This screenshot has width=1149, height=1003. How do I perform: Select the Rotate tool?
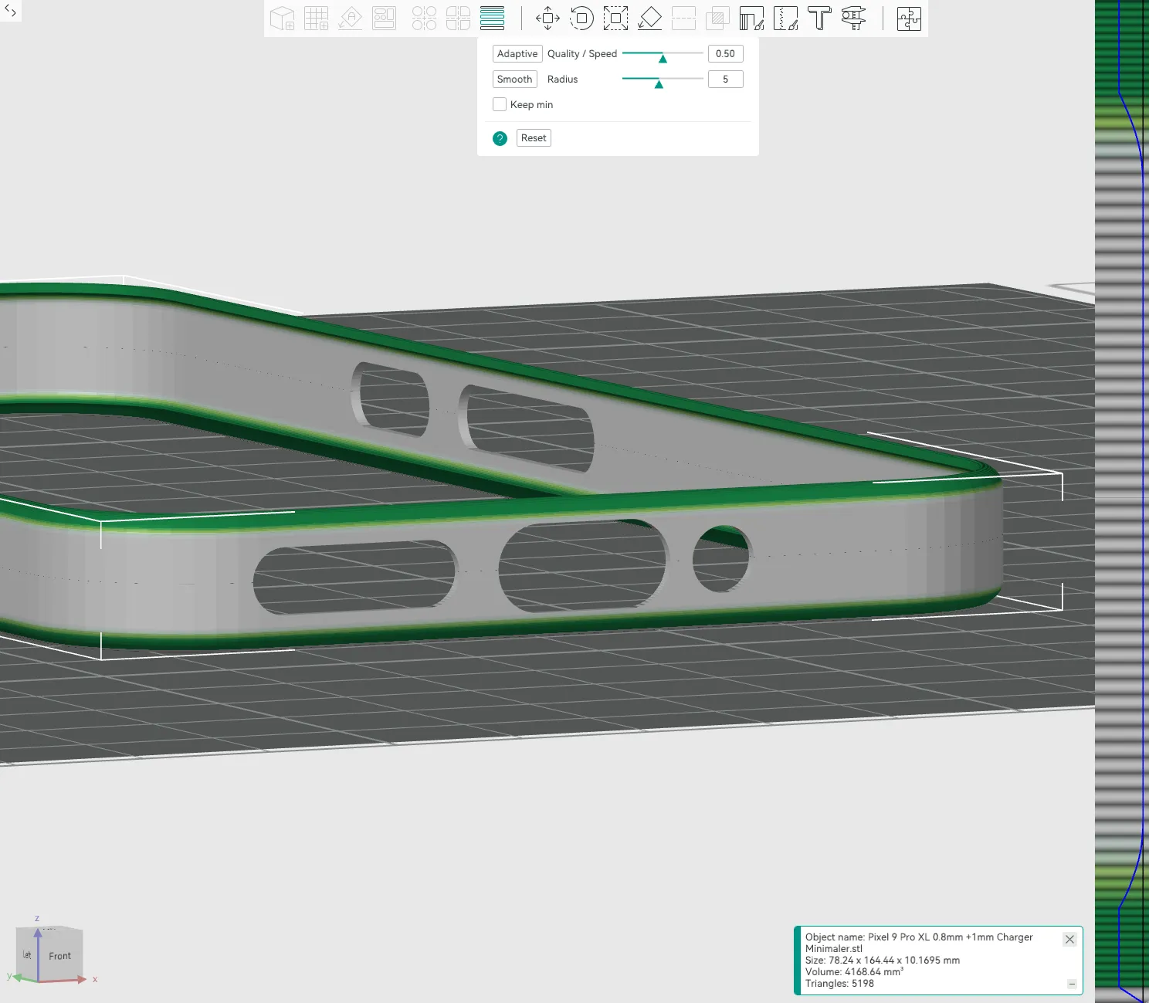(581, 19)
